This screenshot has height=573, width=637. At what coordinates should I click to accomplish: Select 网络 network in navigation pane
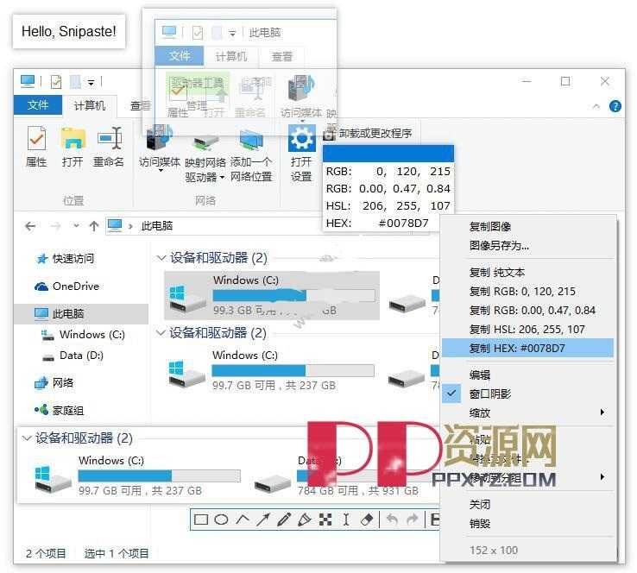tap(54, 382)
